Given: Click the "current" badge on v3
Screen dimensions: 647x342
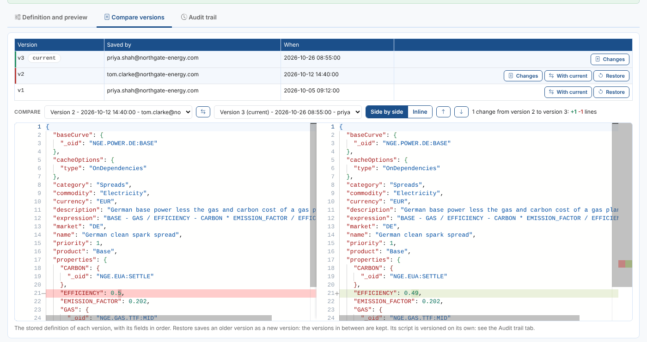Looking at the screenshot, I should pyautogui.click(x=44, y=58).
